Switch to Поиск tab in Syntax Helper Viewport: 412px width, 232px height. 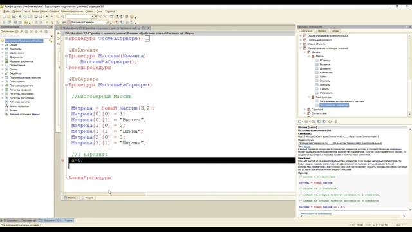335,31
